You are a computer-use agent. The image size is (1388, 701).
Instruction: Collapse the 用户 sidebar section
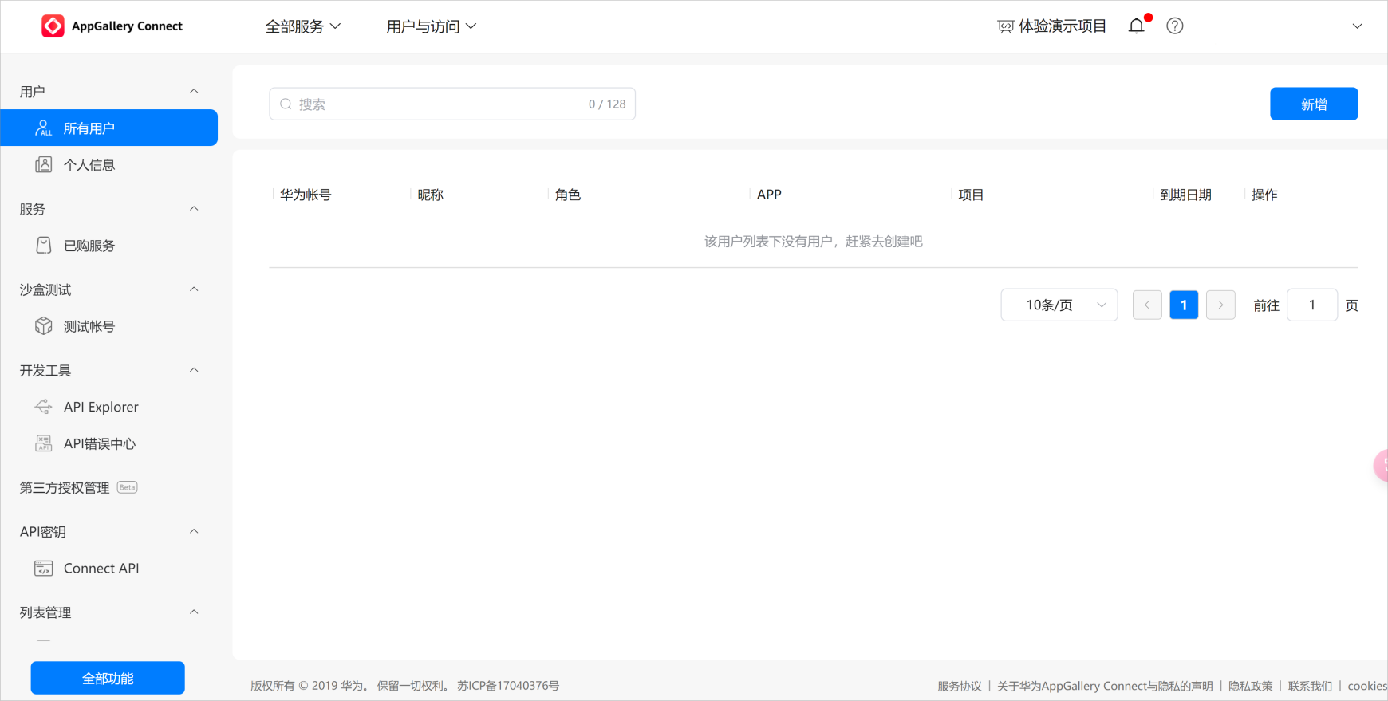coord(194,92)
